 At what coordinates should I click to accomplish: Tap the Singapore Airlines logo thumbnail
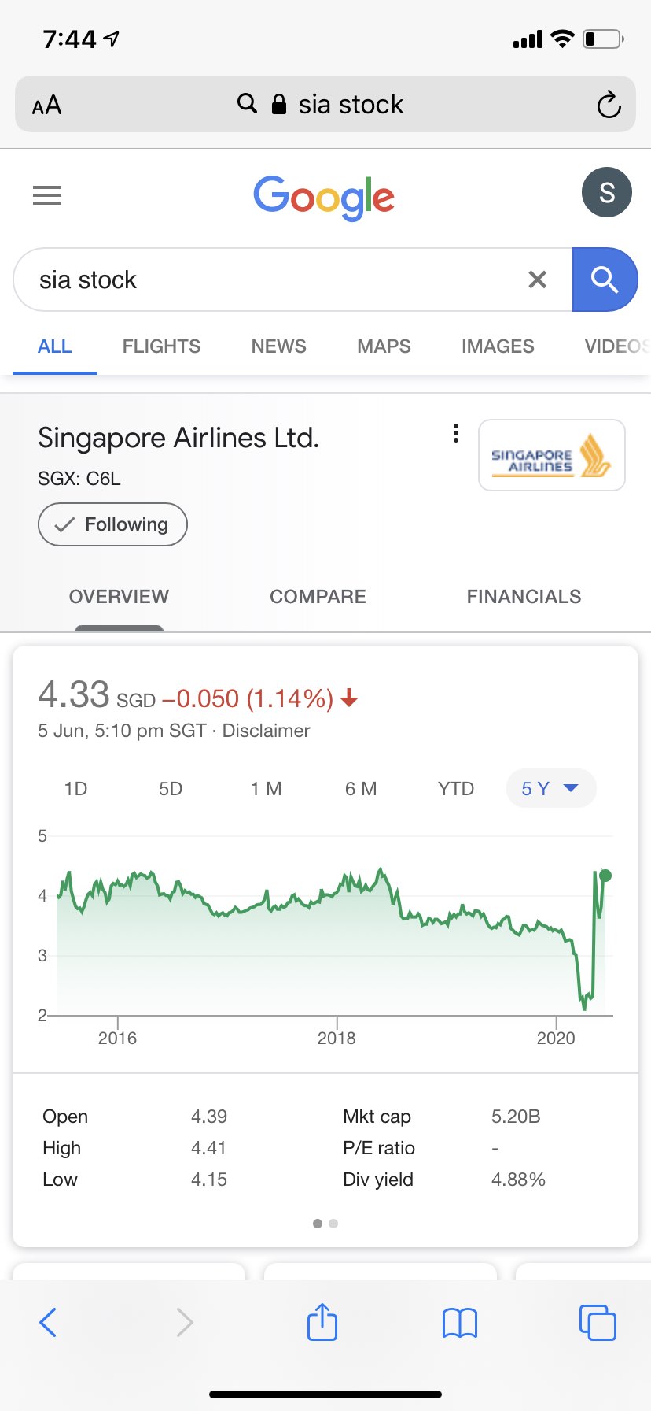[551, 455]
